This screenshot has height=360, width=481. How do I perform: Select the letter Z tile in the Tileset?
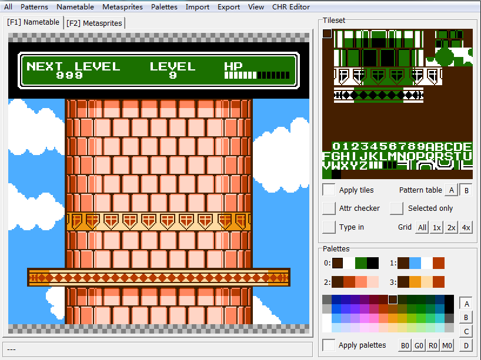(365, 165)
